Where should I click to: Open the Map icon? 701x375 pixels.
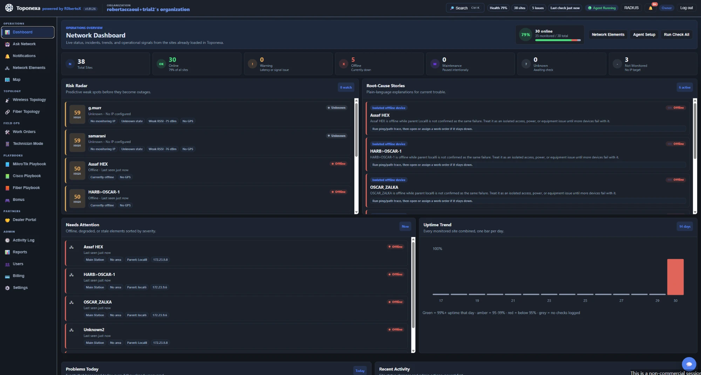(7, 80)
